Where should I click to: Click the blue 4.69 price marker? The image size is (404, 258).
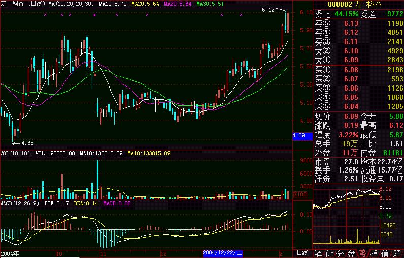point(299,136)
